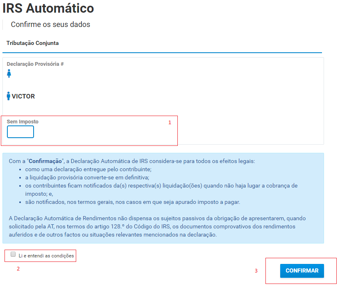Select the Confirme os seus dados heading
This screenshot has width=340, height=286.
(50, 25)
